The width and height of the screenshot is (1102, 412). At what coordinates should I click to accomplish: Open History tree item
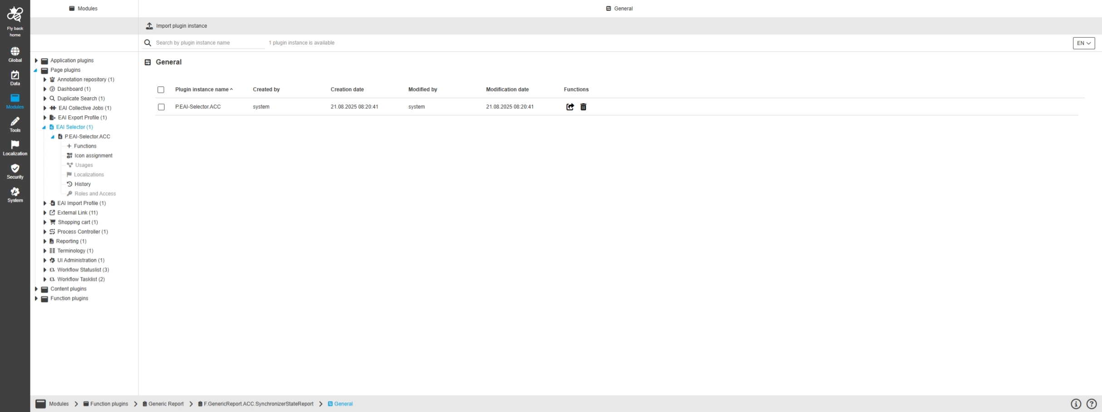[x=79, y=184]
